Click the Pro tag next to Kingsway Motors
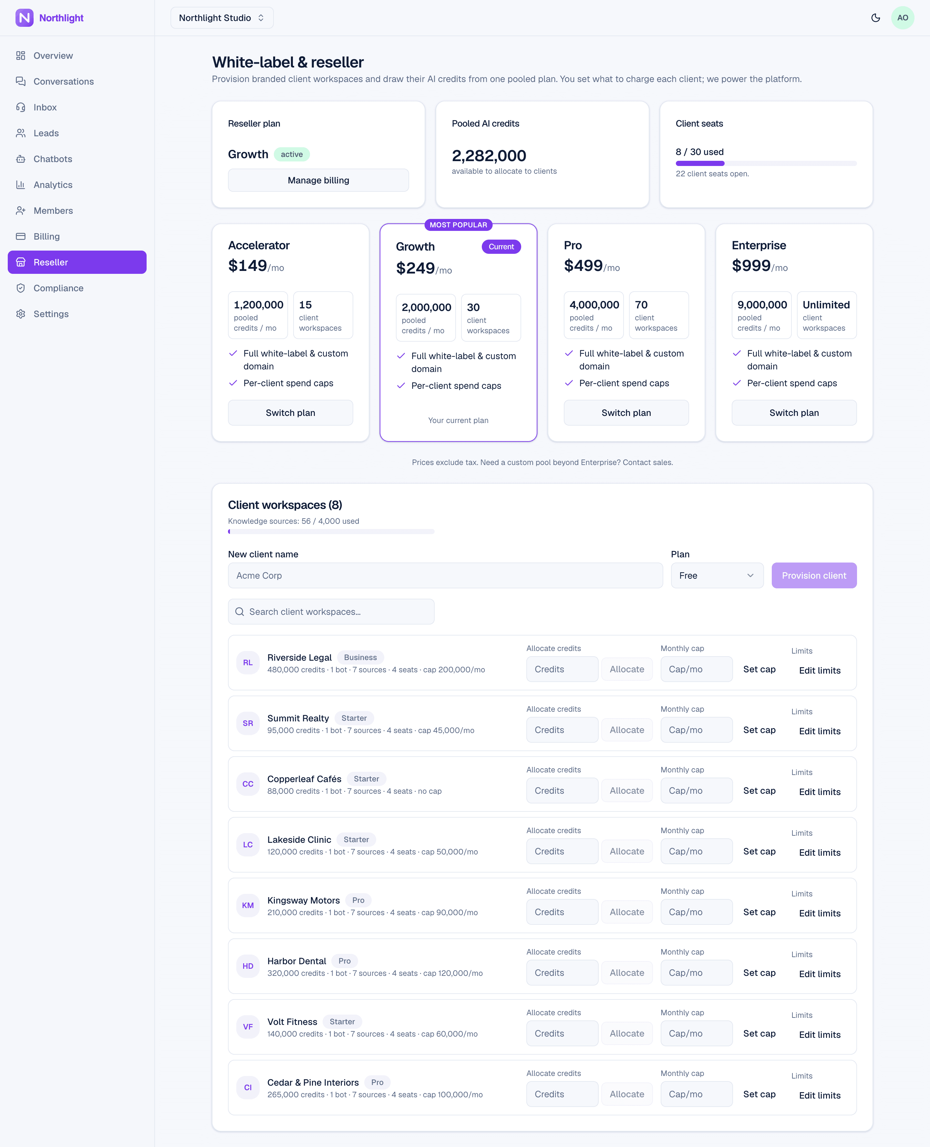This screenshot has height=1147, width=930. tap(358, 901)
